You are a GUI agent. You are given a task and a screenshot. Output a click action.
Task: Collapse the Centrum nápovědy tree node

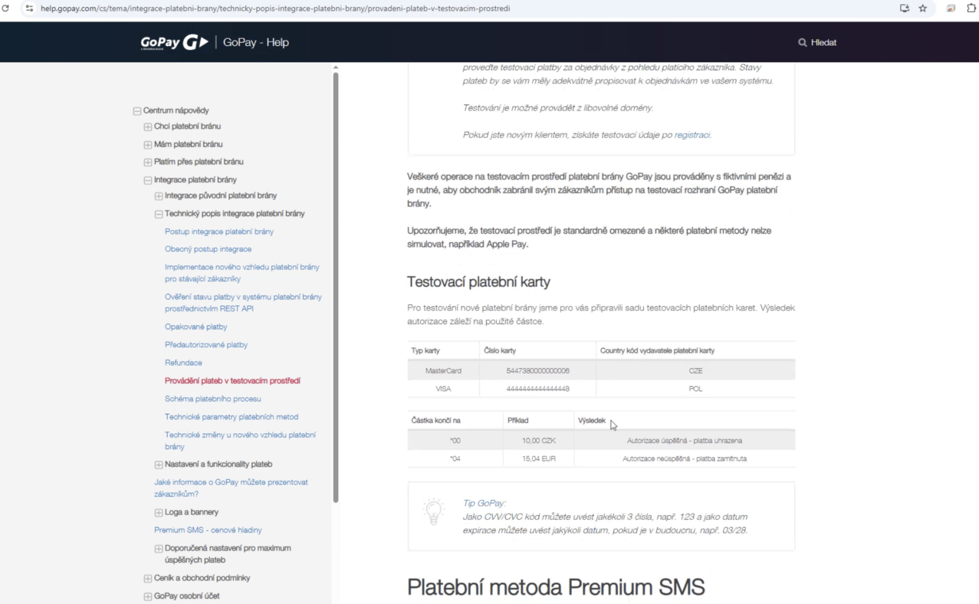(x=137, y=111)
